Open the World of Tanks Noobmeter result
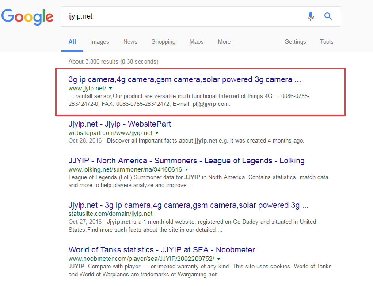 [x=162, y=250]
